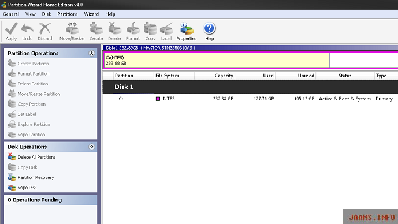Click the Delete toolbar icon
The height and width of the screenshot is (224, 398).
click(114, 28)
